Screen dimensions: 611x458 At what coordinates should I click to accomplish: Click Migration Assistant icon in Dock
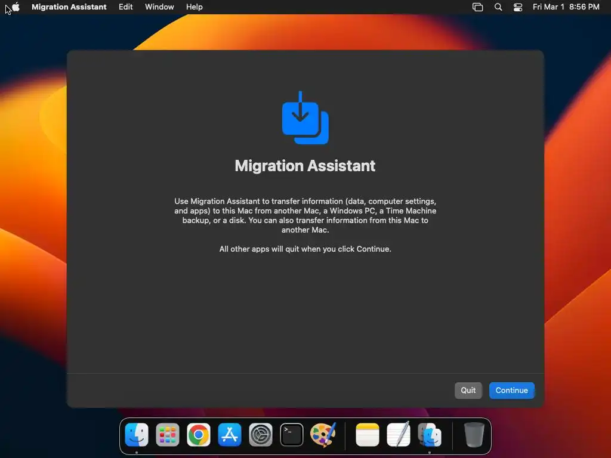(x=430, y=435)
